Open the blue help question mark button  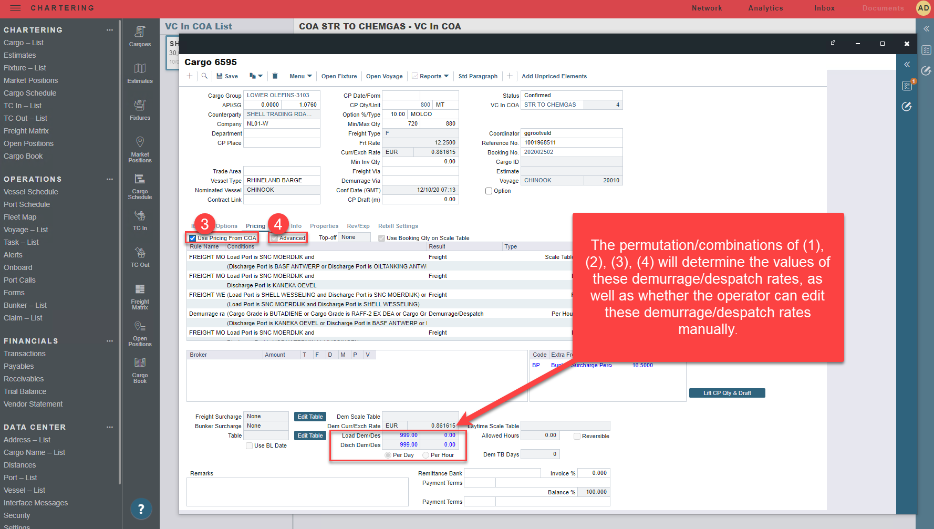(x=141, y=509)
